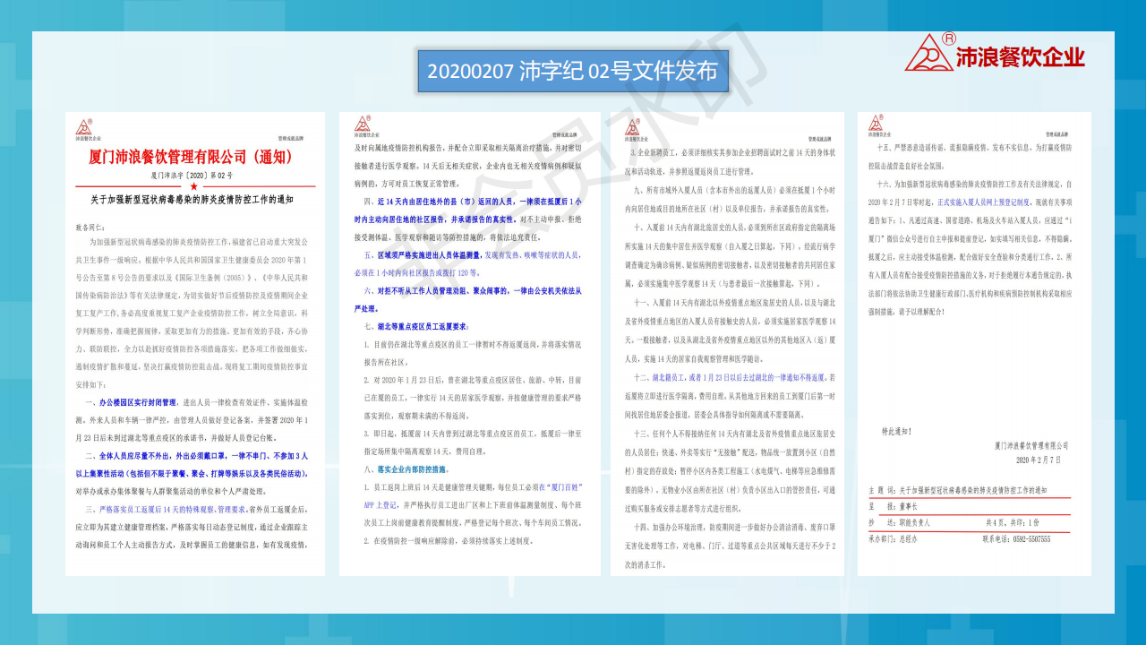
Task: Click the salutation "致各同仁:"
Action: pos(90,228)
